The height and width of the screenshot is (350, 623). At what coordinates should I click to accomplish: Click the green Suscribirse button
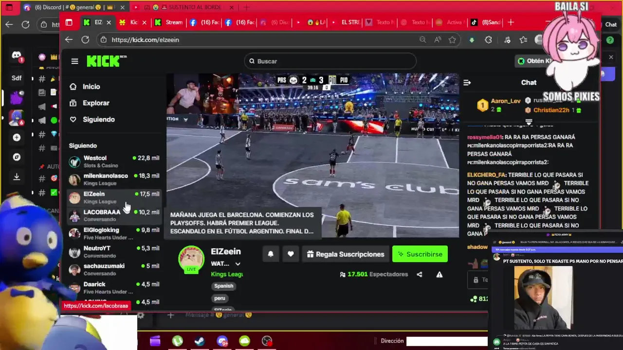coord(420,254)
